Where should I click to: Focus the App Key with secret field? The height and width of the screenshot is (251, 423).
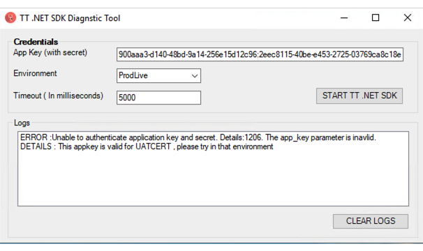[x=260, y=54]
